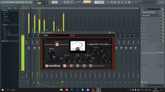
Task: Click the plugin picker icon in toolbar
Action: click(x=129, y=2)
